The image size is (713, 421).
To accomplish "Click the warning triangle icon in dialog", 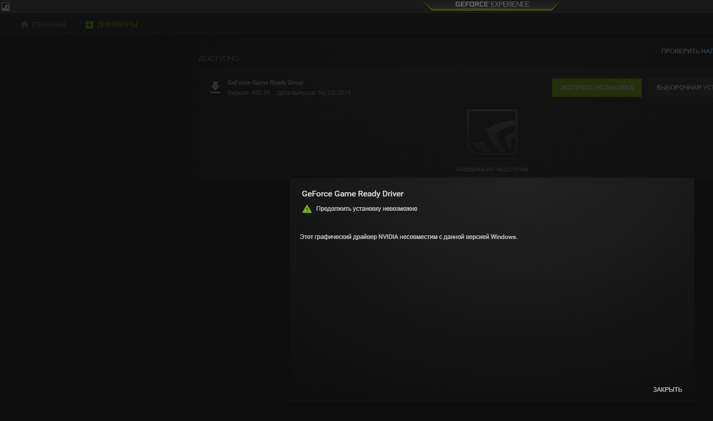I will pyautogui.click(x=307, y=209).
